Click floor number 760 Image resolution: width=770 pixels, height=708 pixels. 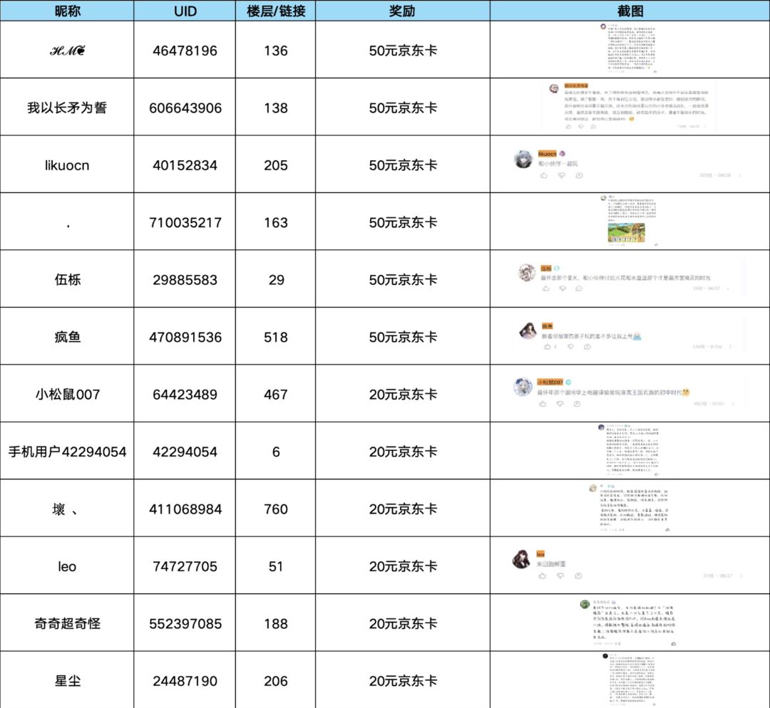275,509
